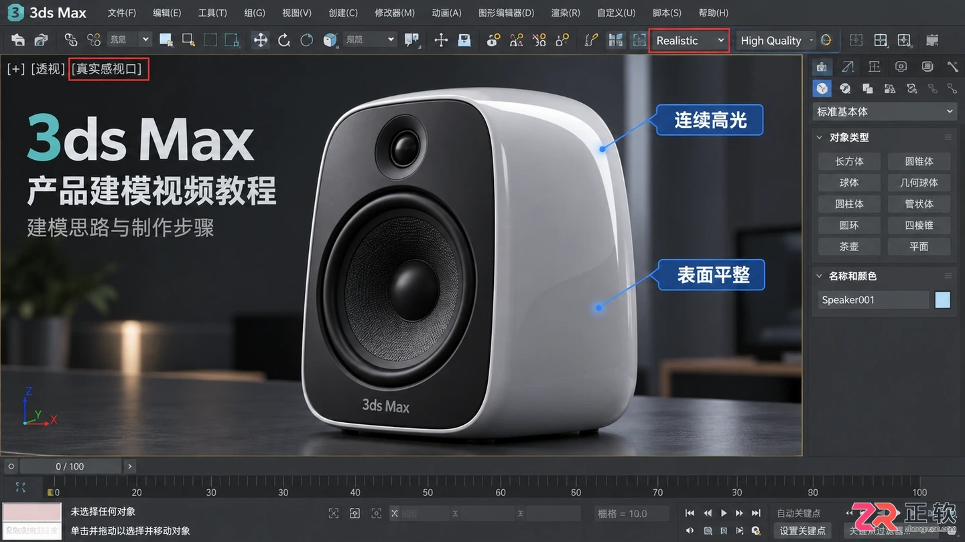Click the crosshair manipulate icon
Image resolution: width=965 pixels, height=542 pixels.
point(440,40)
